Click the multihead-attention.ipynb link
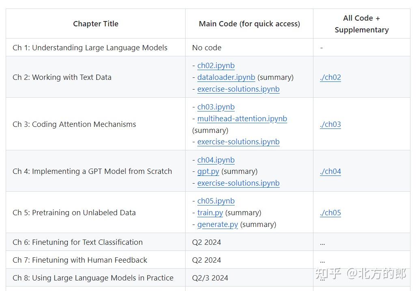This screenshot has width=417, height=291. coord(242,119)
